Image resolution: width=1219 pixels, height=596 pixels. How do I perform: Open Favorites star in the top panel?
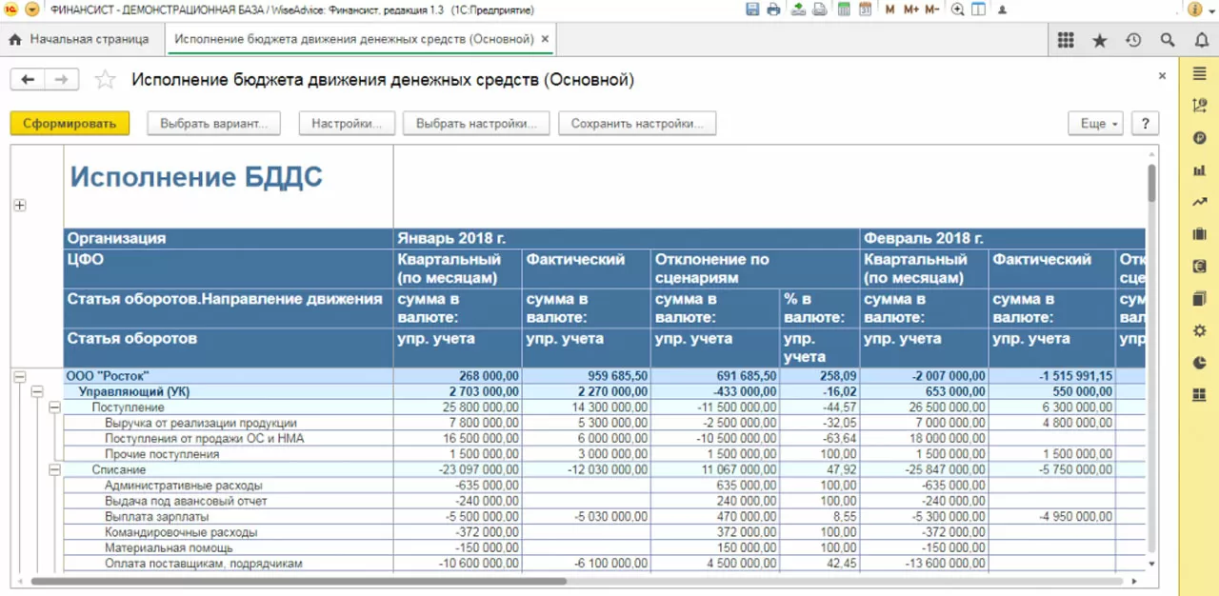(x=1100, y=40)
